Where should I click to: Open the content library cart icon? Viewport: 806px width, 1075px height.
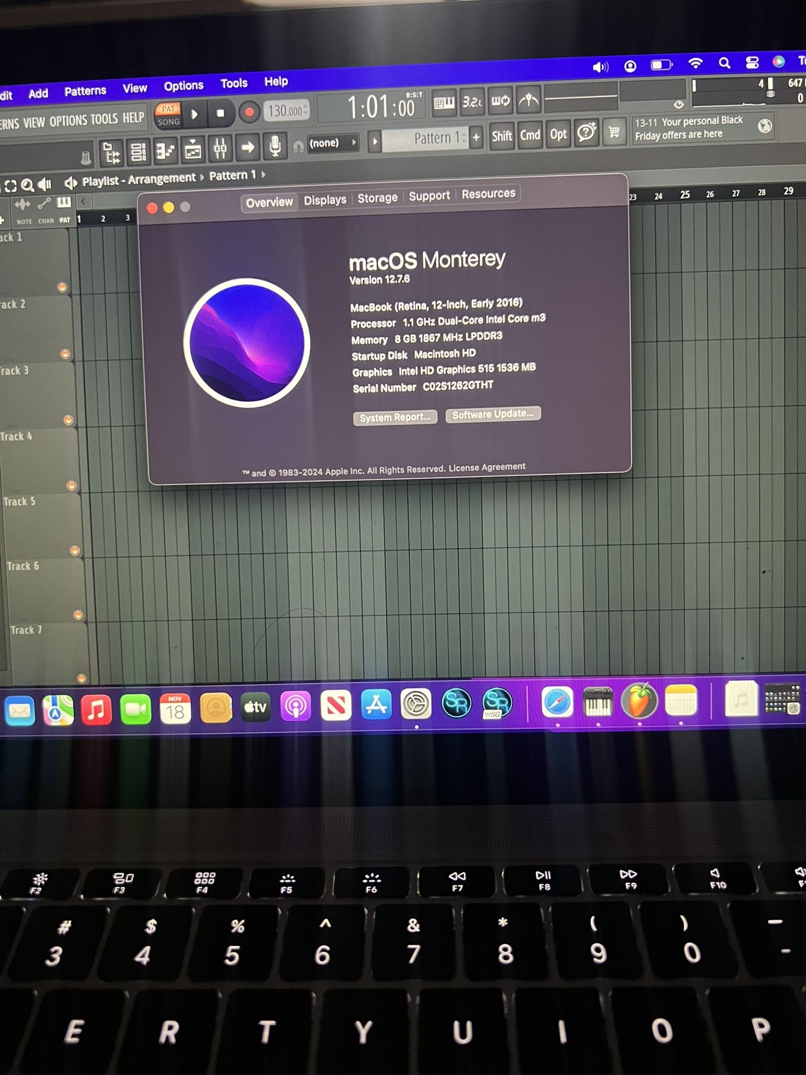pos(614,133)
